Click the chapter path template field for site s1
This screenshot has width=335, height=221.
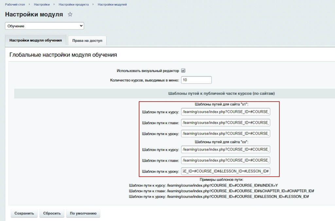(x=225, y=123)
